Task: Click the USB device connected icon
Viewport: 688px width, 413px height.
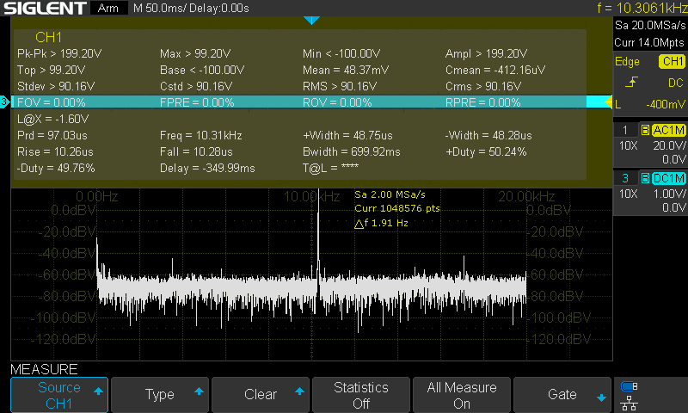Action: 629,386
